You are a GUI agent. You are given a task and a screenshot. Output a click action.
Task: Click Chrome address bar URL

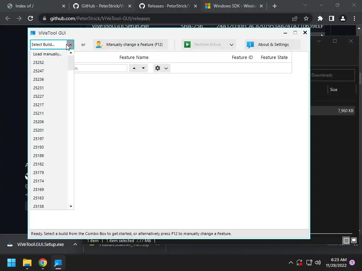click(100, 18)
